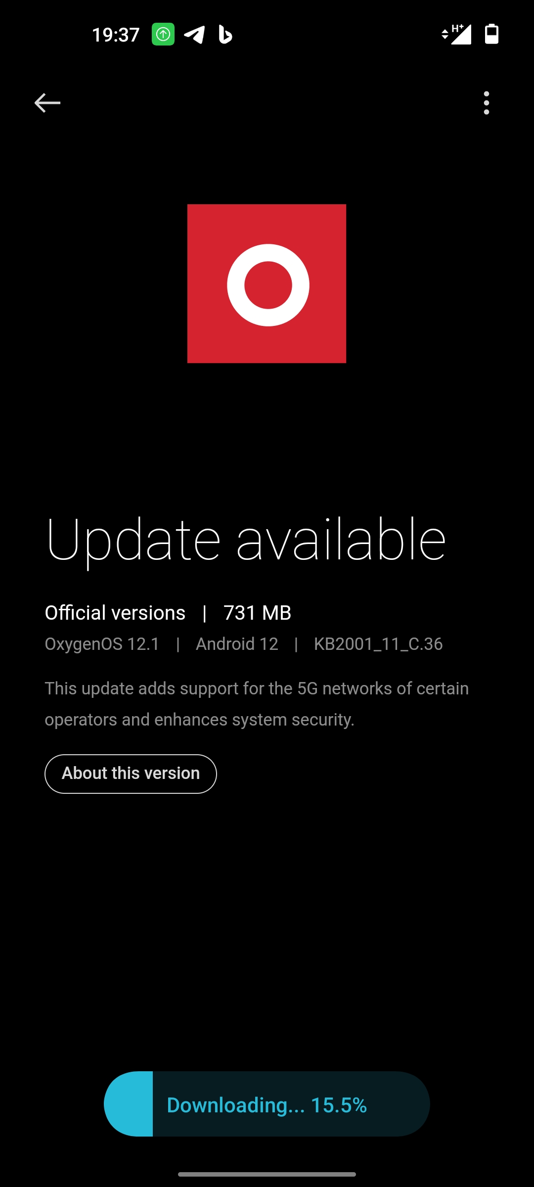Tap the Android 12 label
Image resolution: width=534 pixels, height=1187 pixels.
tap(237, 644)
